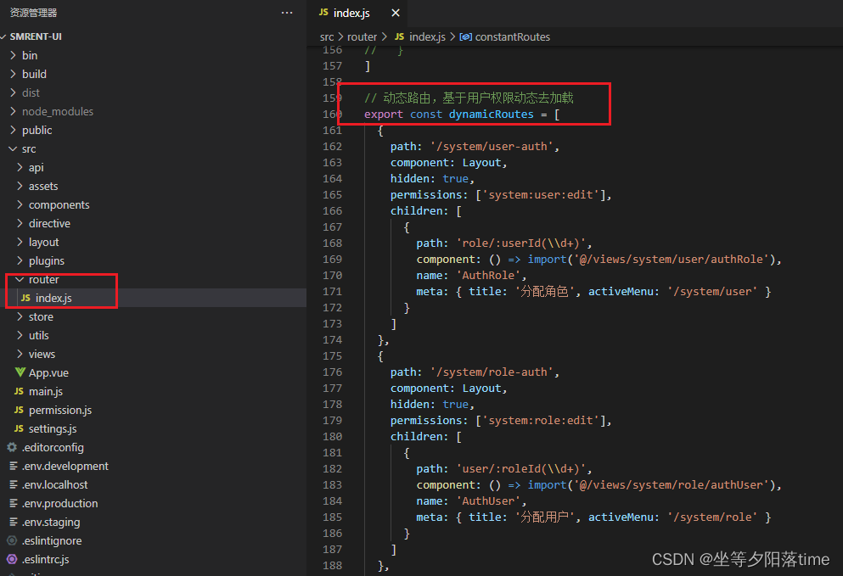Click the JS icon next to main.js
The height and width of the screenshot is (576, 843).
(x=20, y=391)
